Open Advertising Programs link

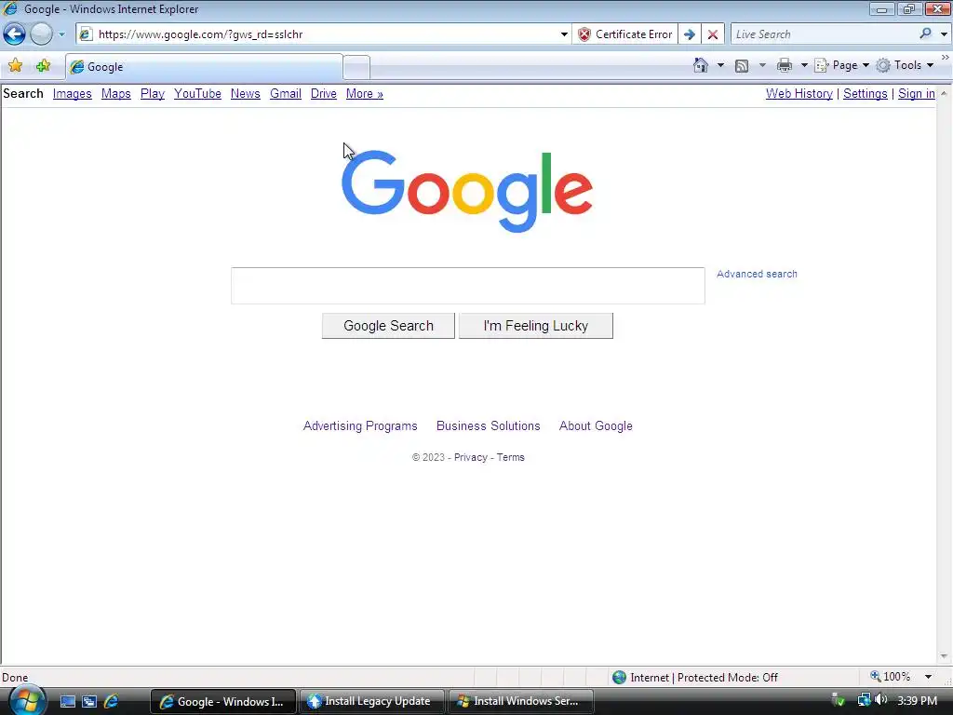click(x=360, y=426)
